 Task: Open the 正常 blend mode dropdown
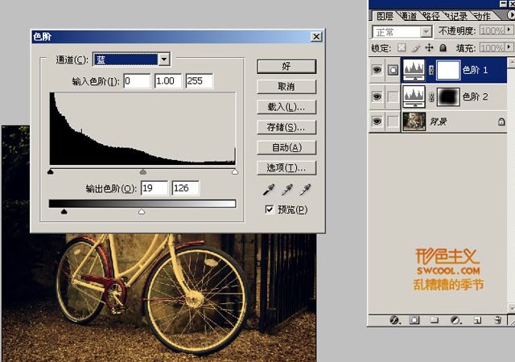[x=426, y=31]
